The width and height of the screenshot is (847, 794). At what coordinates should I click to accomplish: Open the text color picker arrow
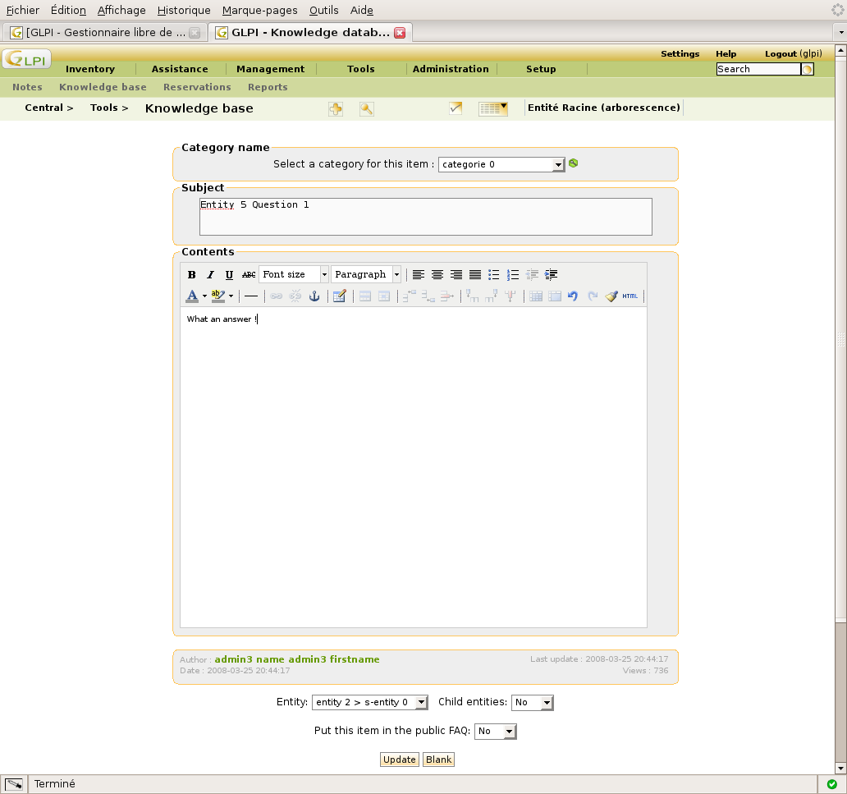pos(204,296)
